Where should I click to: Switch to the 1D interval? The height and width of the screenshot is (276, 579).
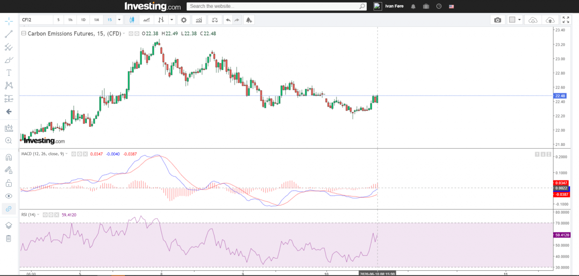click(83, 20)
